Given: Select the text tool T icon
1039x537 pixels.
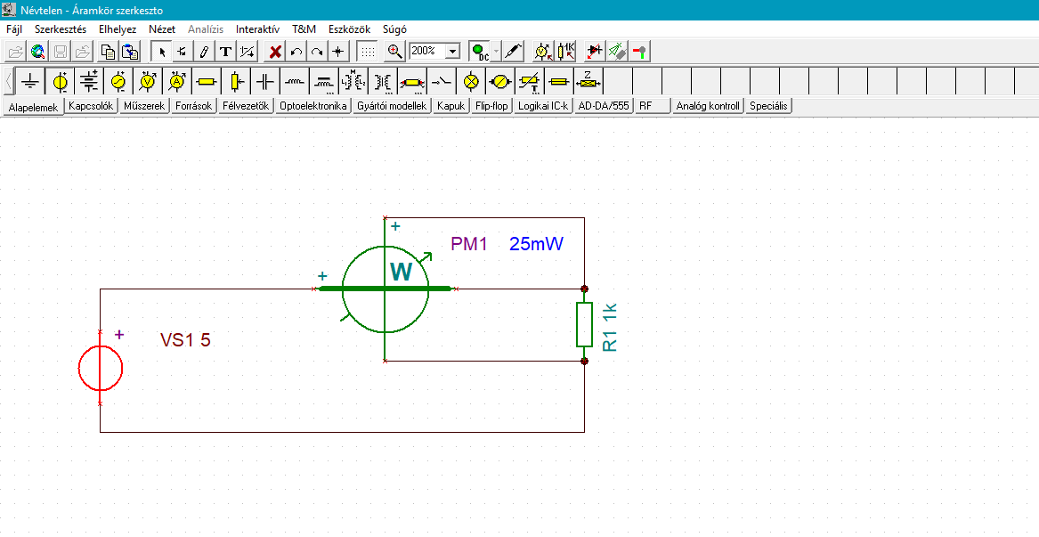Looking at the screenshot, I should 226,52.
